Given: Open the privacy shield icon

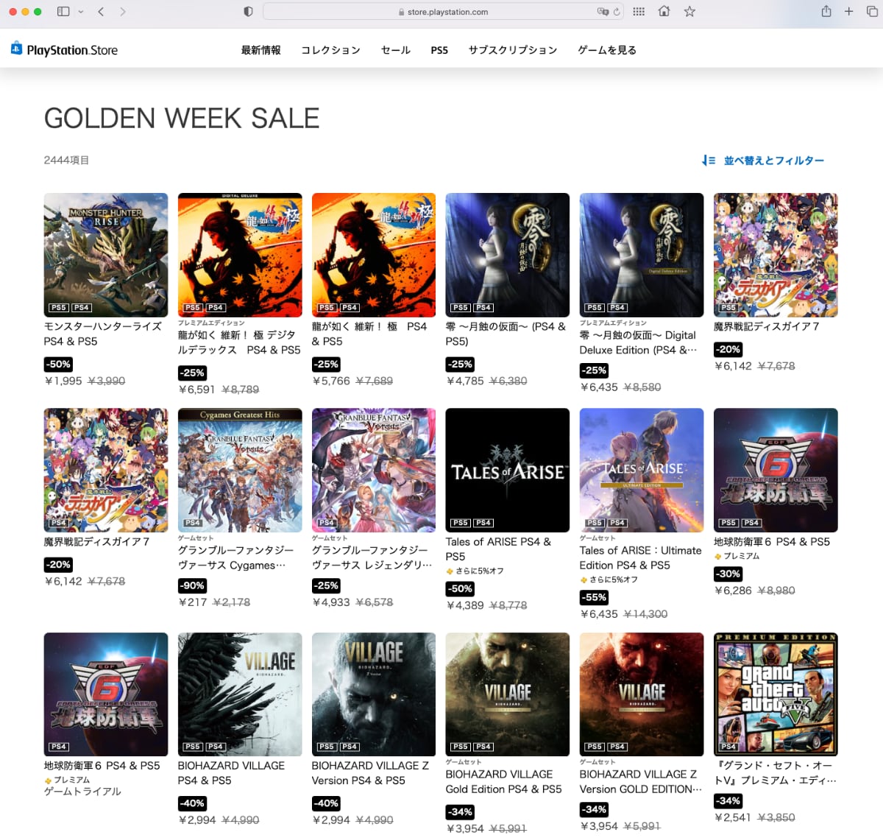Looking at the screenshot, I should coord(248,12).
